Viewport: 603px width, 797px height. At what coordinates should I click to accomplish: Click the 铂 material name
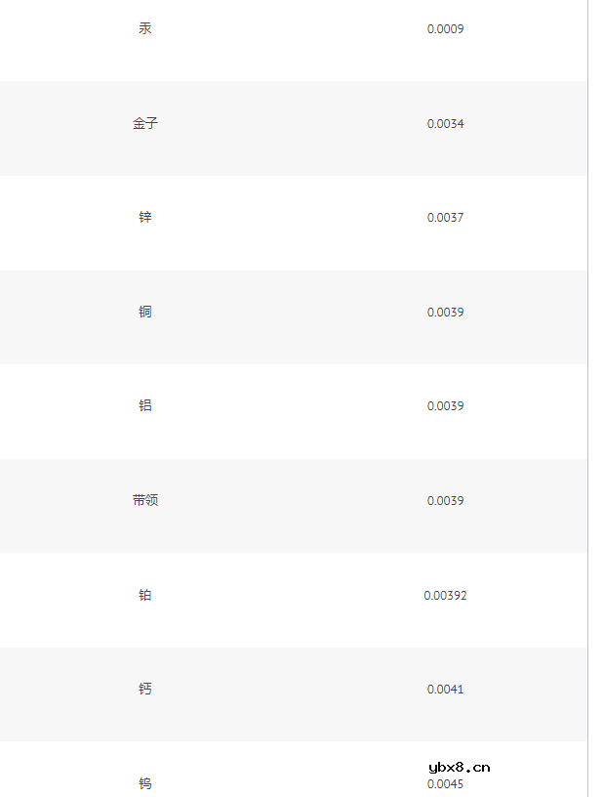coord(145,596)
